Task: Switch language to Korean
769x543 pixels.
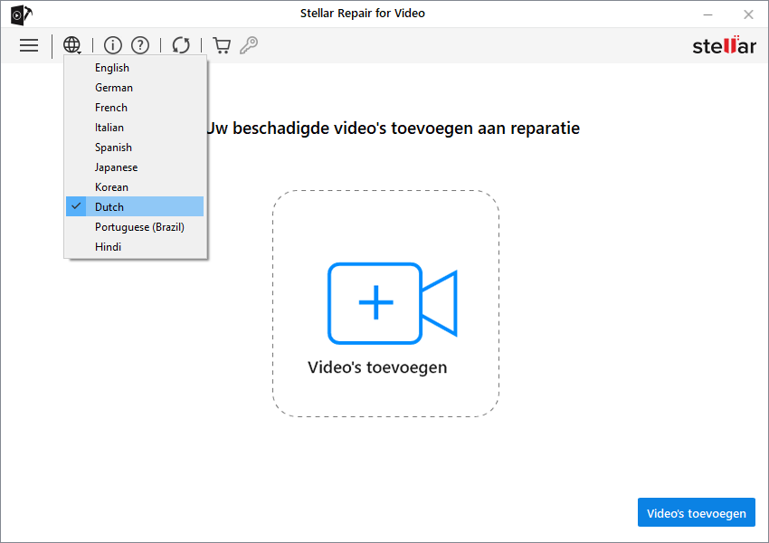Action: pos(135,187)
